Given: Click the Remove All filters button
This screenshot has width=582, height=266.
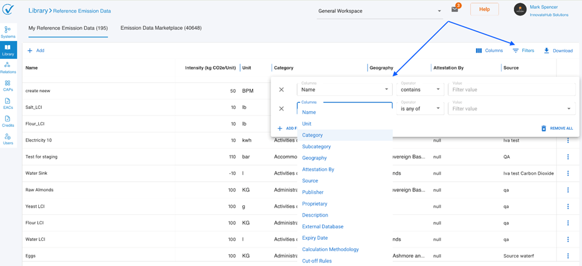Looking at the screenshot, I should click(x=557, y=129).
